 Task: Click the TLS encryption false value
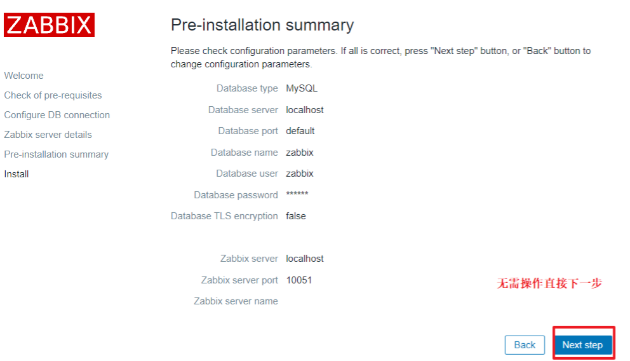[296, 216]
